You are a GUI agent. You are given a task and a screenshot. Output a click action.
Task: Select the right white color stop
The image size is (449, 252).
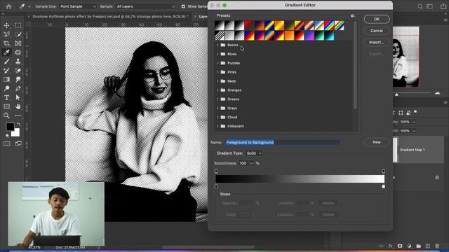pos(384,187)
